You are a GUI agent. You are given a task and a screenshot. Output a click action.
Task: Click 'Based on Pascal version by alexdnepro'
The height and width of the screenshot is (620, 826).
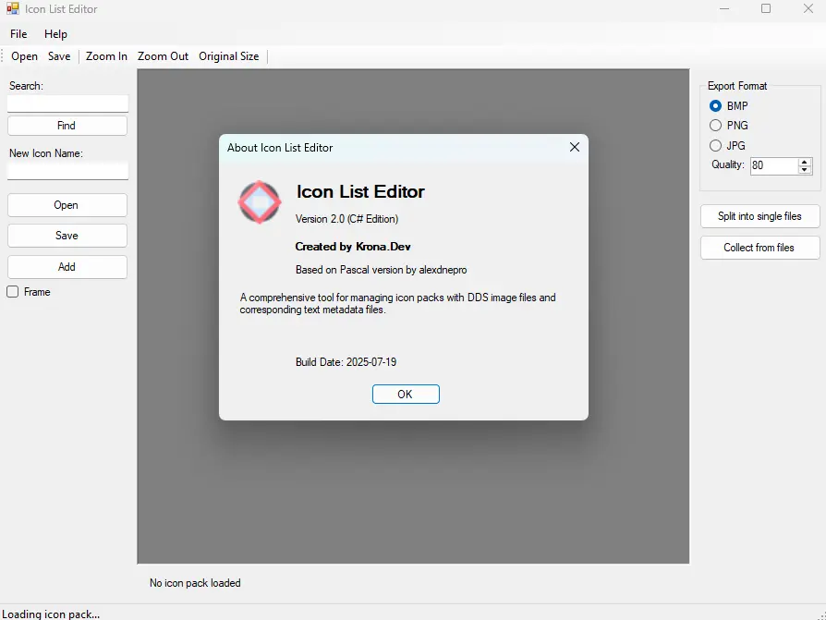click(x=381, y=270)
